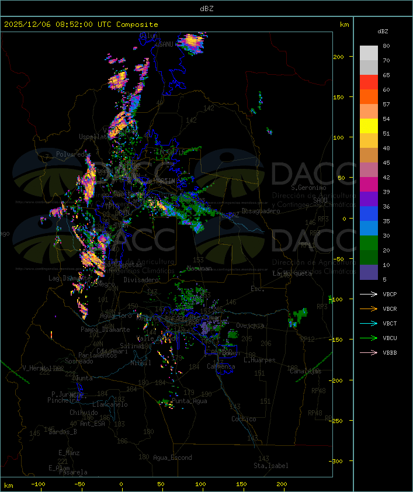Click the Pincheira place label

tap(63, 400)
